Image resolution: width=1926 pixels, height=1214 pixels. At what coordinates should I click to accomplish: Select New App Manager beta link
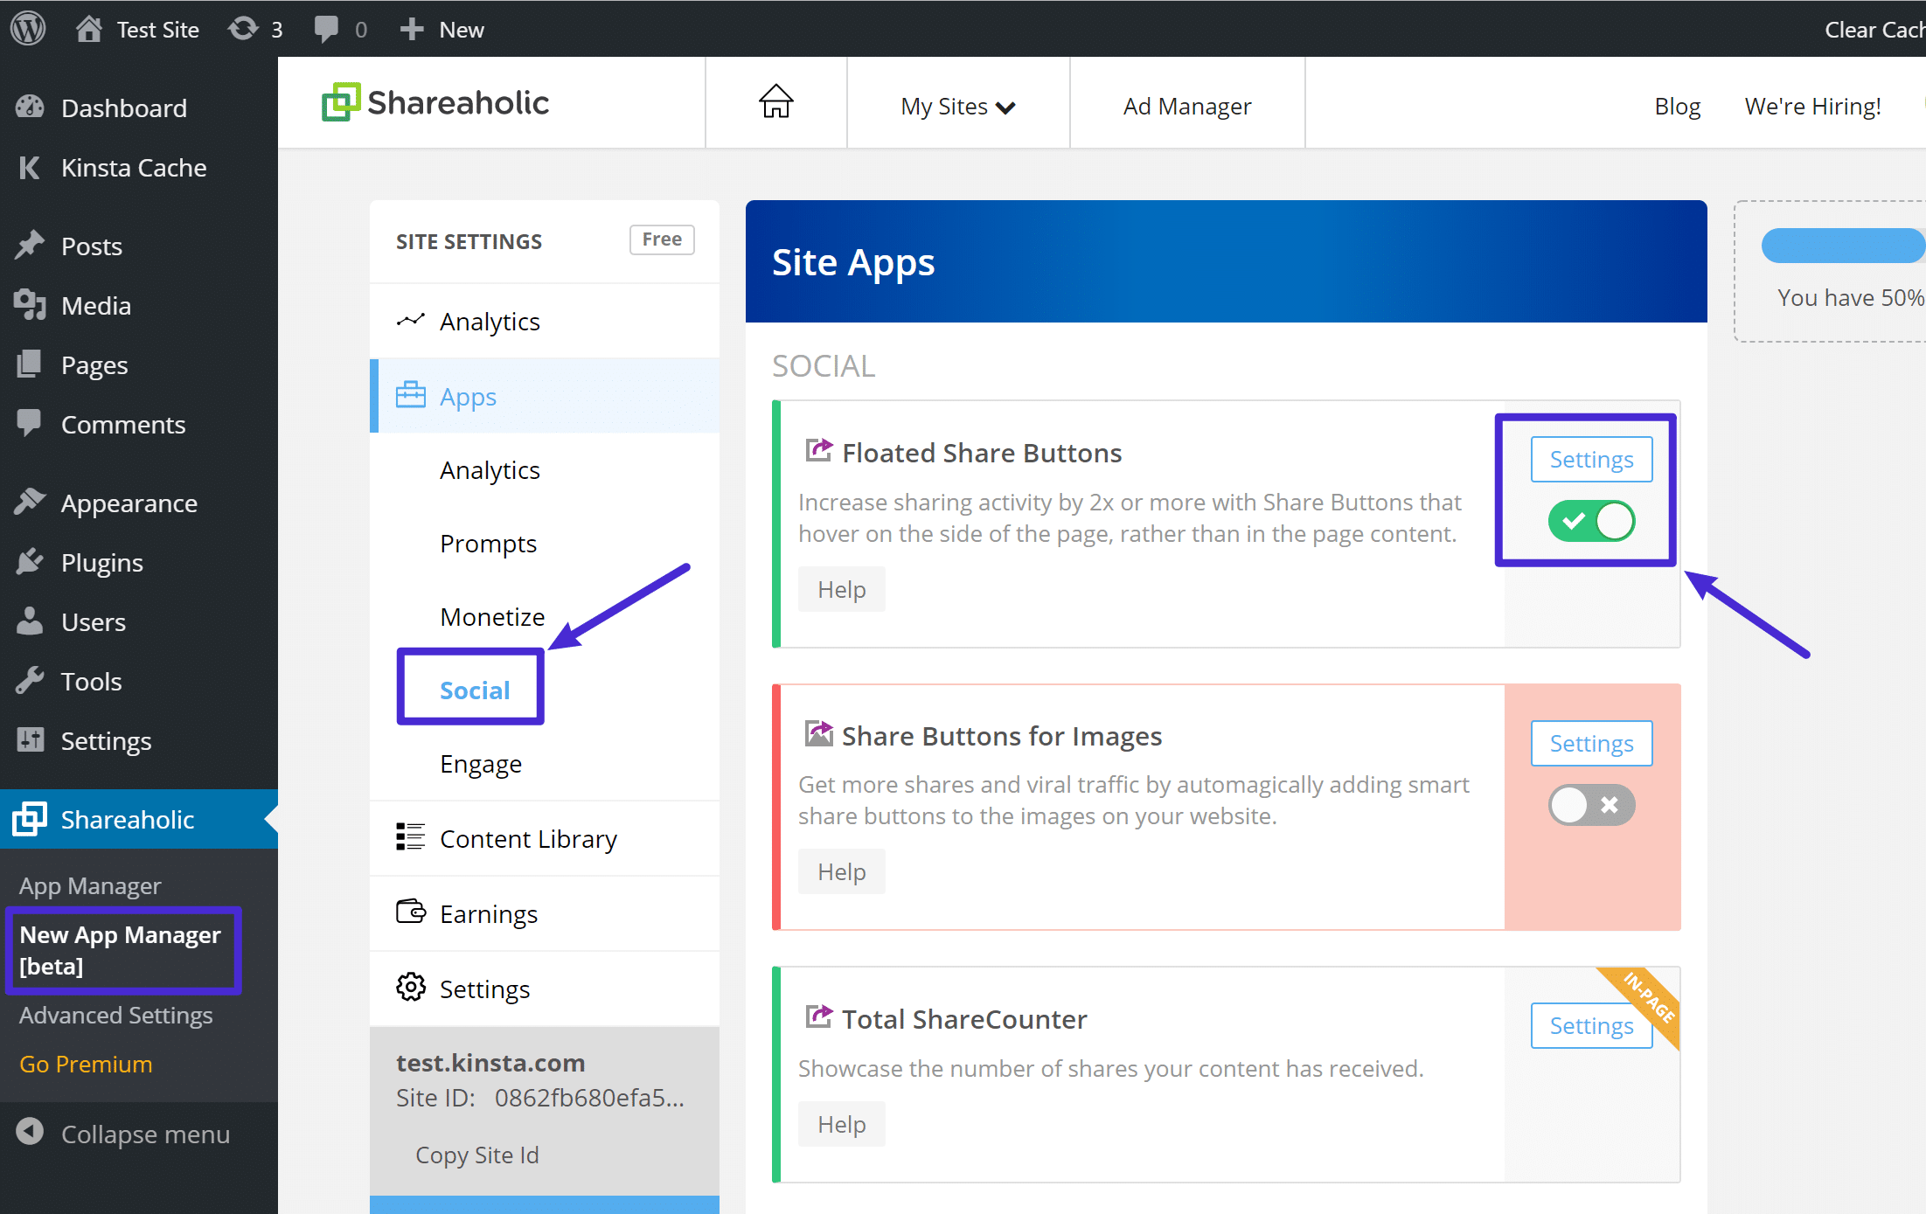point(122,951)
